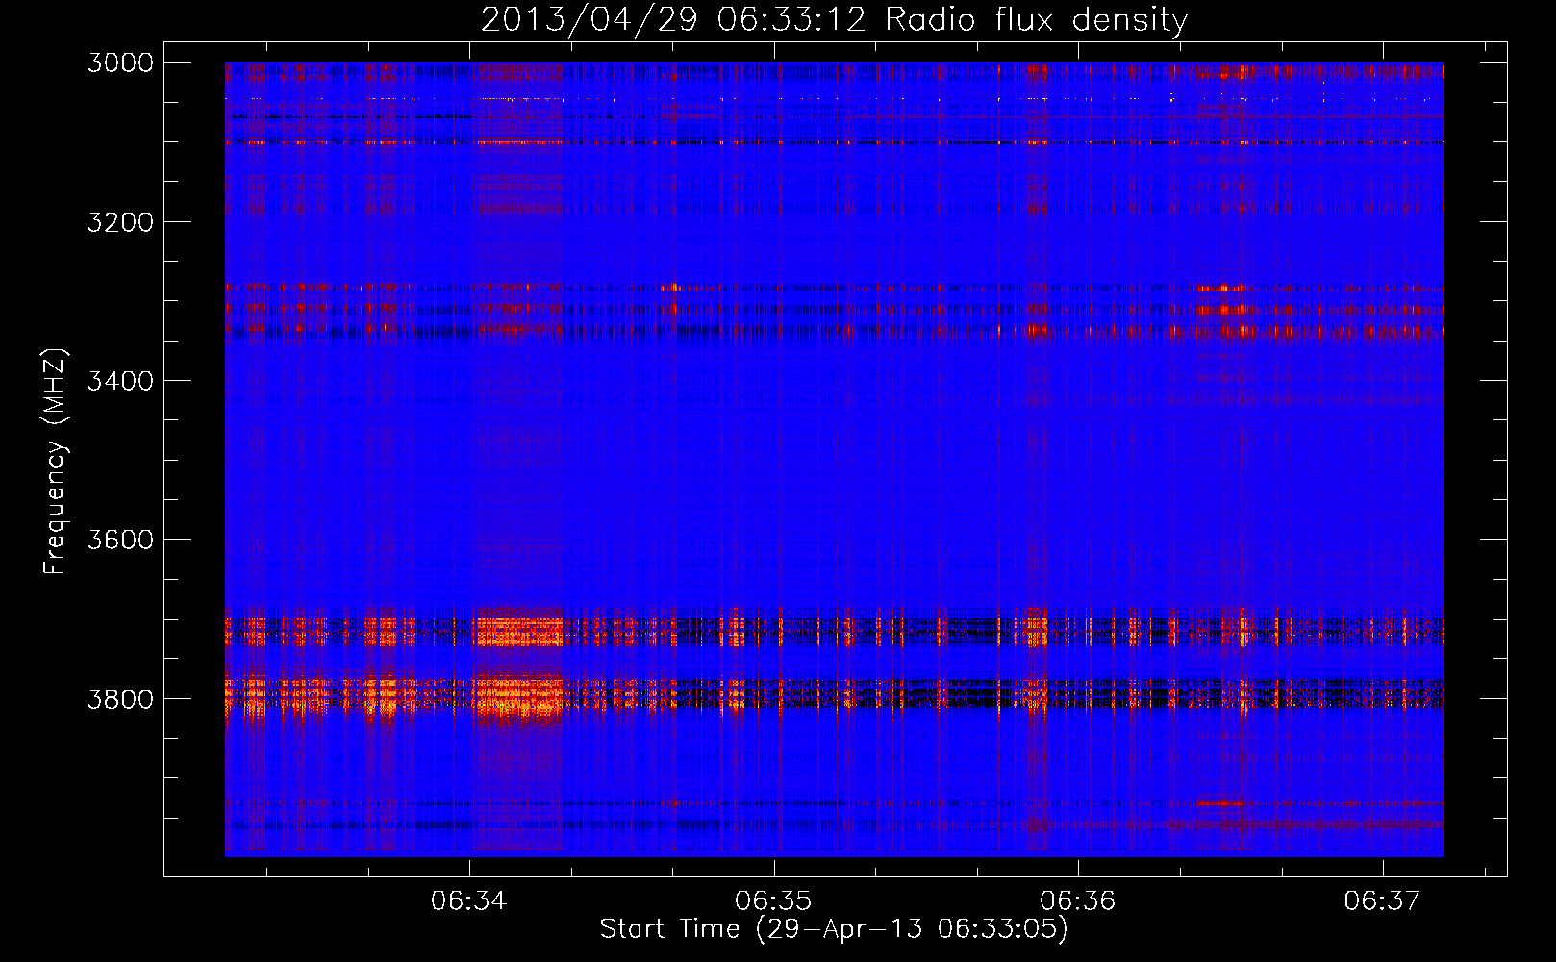Click the plot title "Radio flux density"
The image size is (1556, 962).
pos(1036,19)
